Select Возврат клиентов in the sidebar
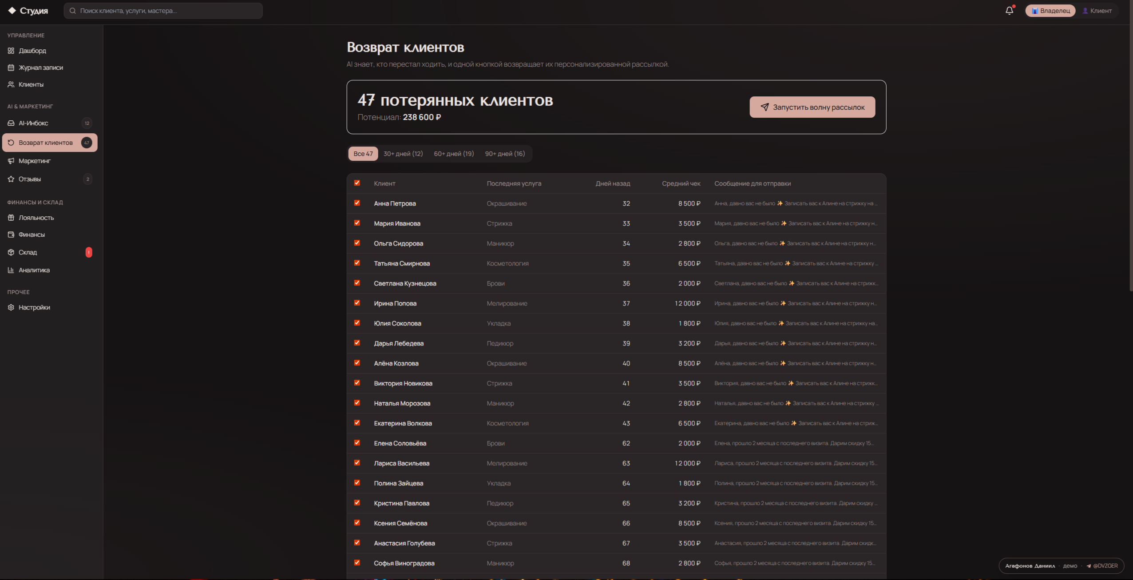The height and width of the screenshot is (580, 1133). (x=50, y=143)
